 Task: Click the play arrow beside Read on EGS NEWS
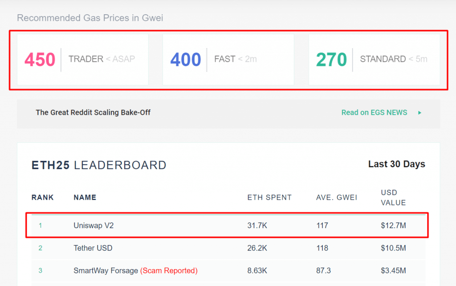coord(419,113)
